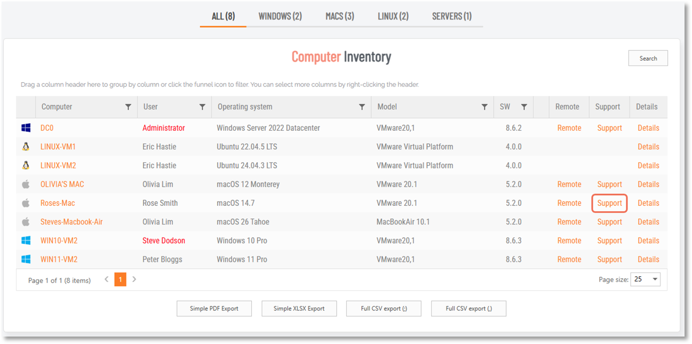The image size is (692, 344).
Task: Open the Operating system column filter funnel
Action: tap(362, 107)
